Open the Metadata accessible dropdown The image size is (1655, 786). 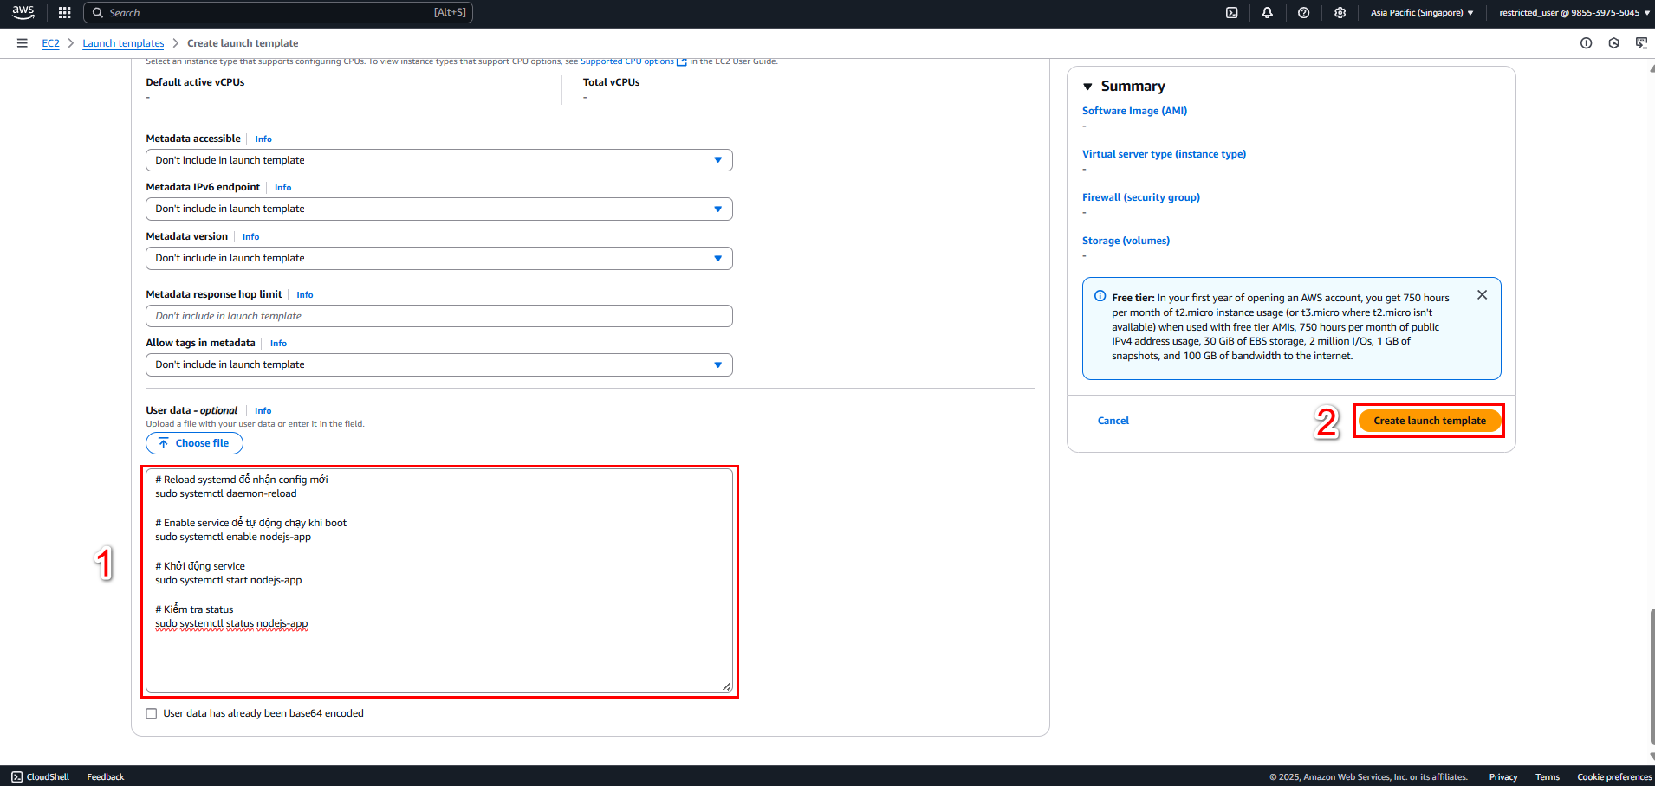439,160
